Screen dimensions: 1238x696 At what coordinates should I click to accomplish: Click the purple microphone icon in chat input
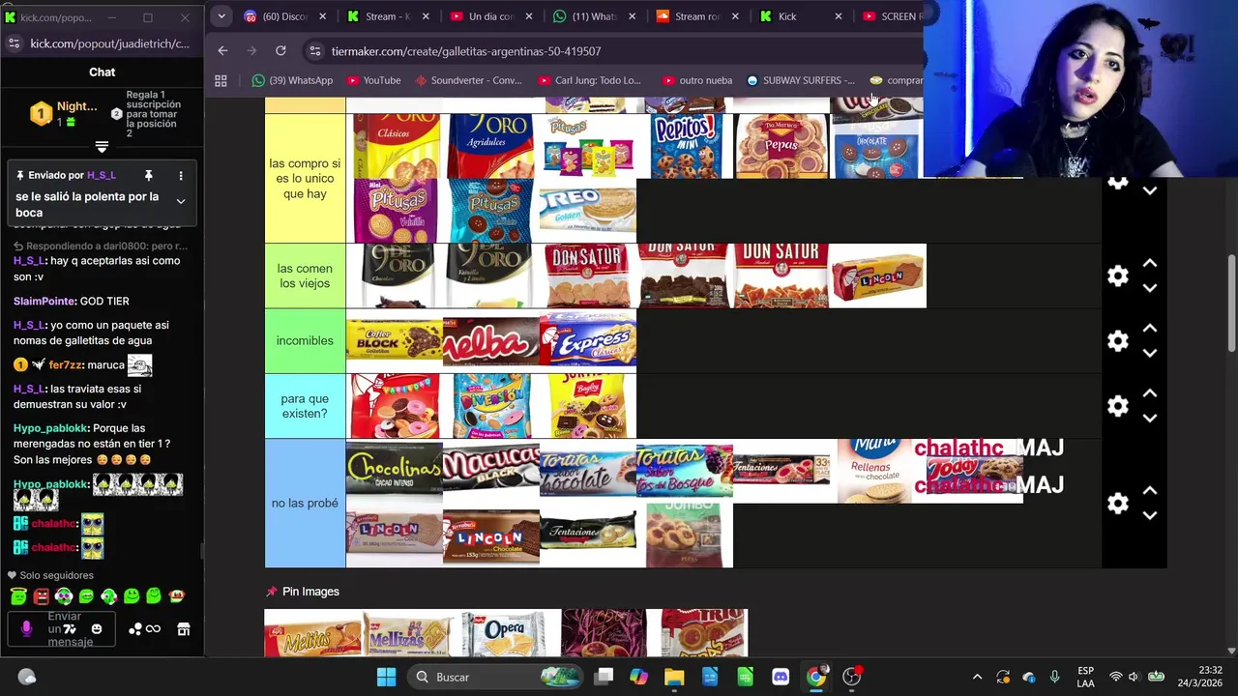click(x=26, y=628)
